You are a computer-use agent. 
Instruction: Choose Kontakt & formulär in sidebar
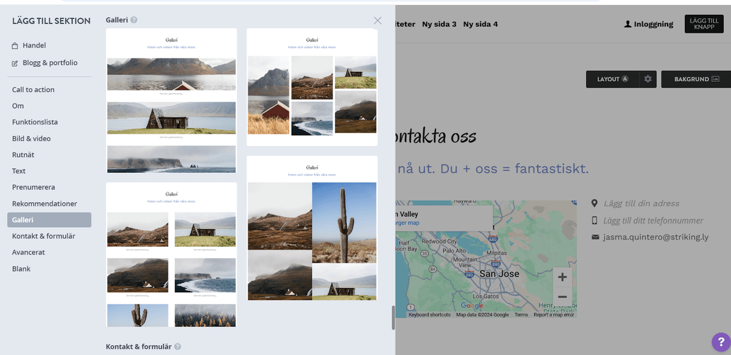(44, 236)
